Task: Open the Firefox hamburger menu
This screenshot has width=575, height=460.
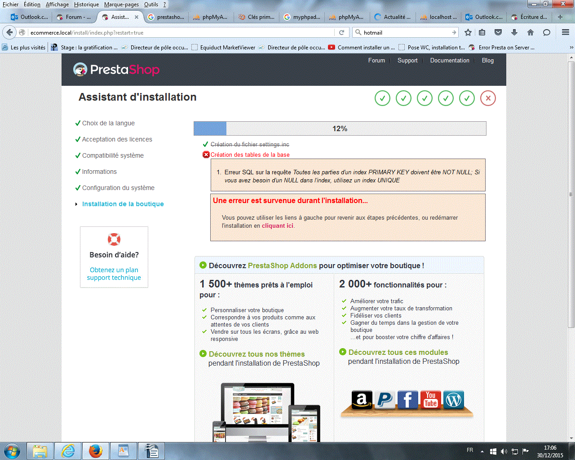Action: click(x=566, y=32)
